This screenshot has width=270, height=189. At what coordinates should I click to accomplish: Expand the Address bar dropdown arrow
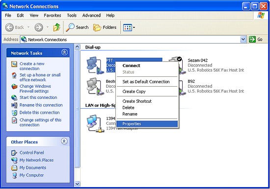pyautogui.click(x=243, y=40)
